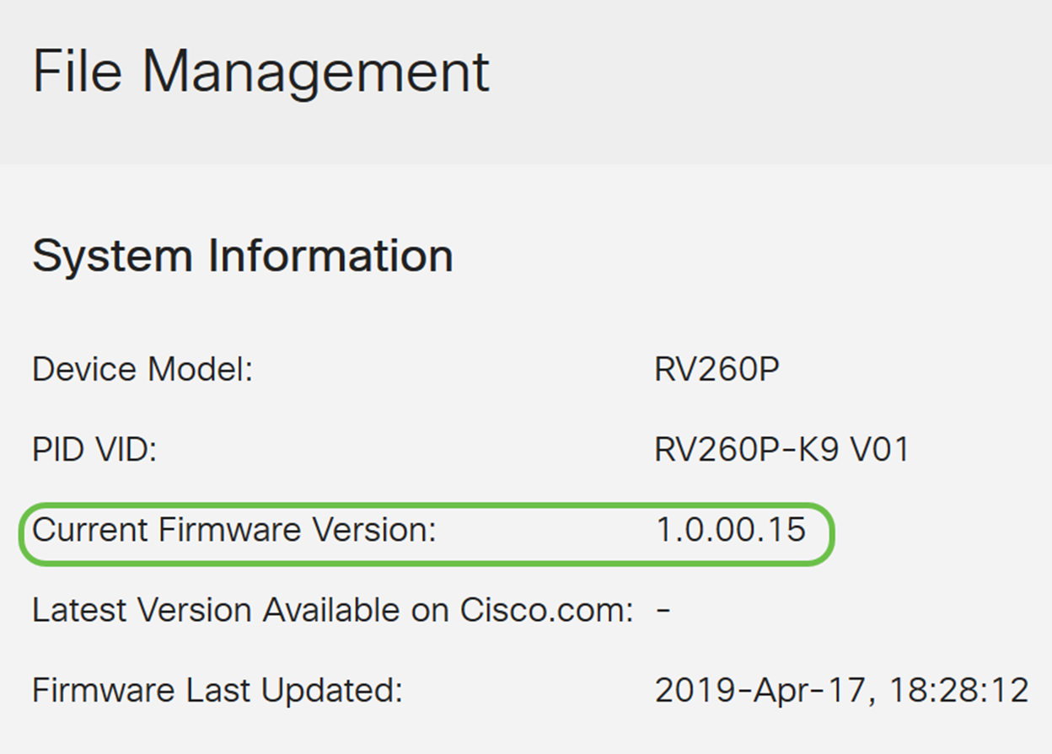1052x754 pixels.
Task: Select the RV260P device model value
Action: [717, 370]
